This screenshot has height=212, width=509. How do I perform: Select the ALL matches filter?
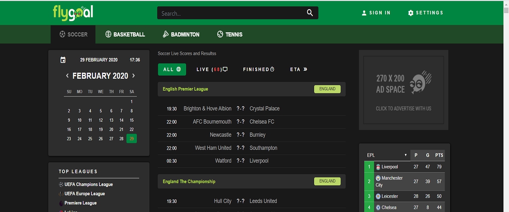(172, 69)
